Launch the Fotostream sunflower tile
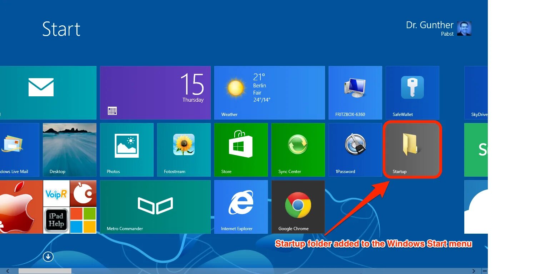Screen dimensions: 560x274 (x=184, y=150)
